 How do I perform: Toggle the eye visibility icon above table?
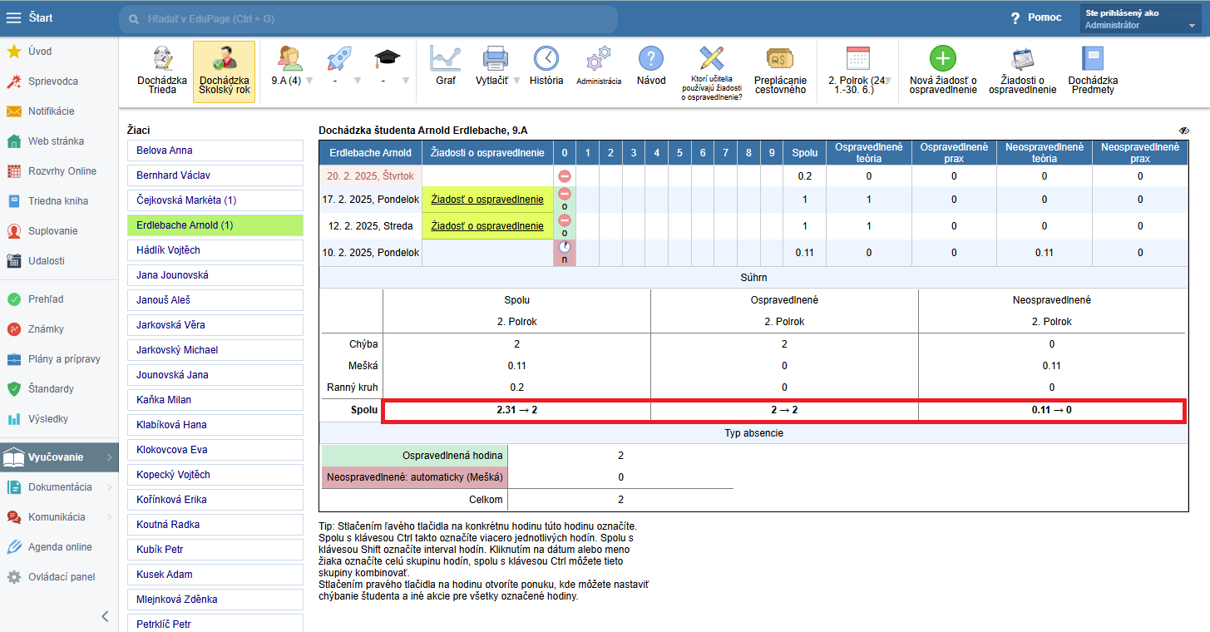tap(1183, 131)
